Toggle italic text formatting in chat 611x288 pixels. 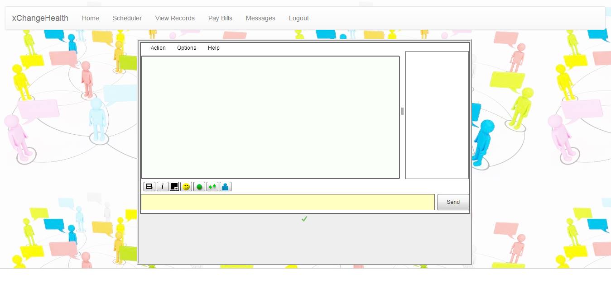163,187
